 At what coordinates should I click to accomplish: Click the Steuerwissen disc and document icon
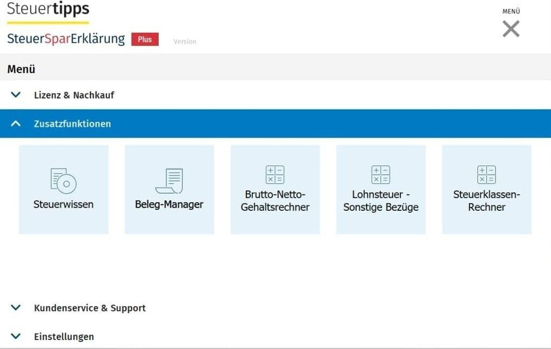point(63,181)
